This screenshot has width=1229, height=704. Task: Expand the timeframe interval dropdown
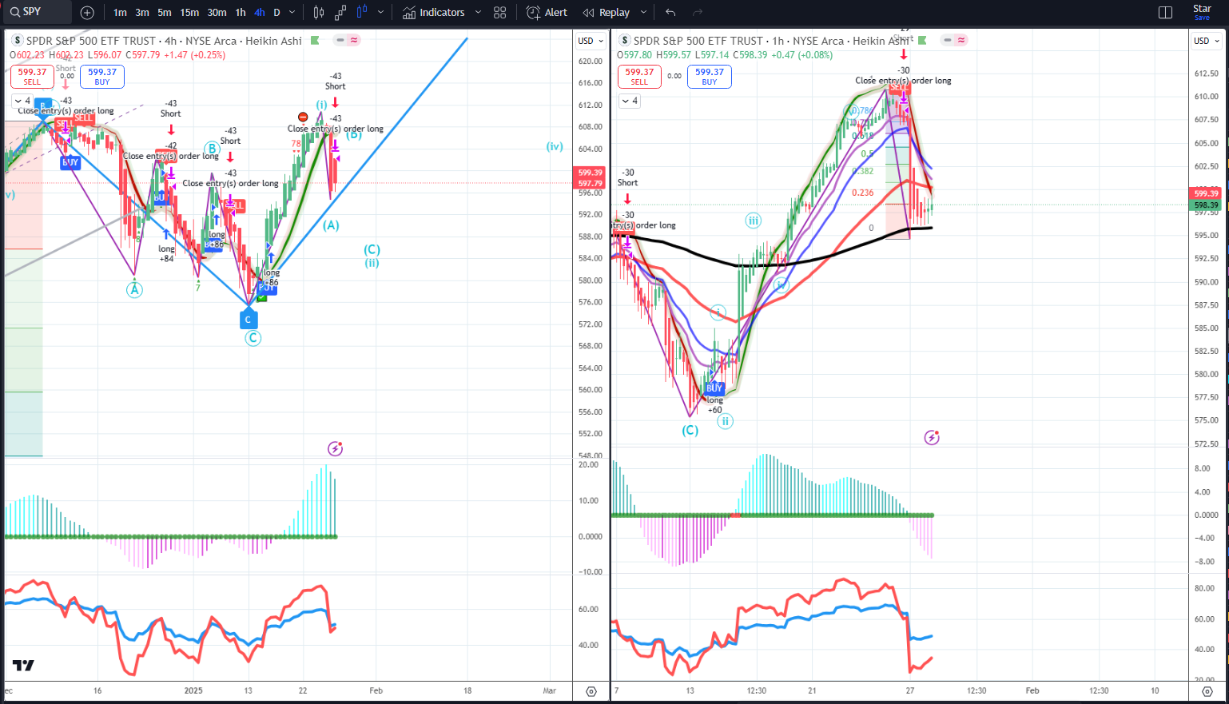(x=292, y=12)
